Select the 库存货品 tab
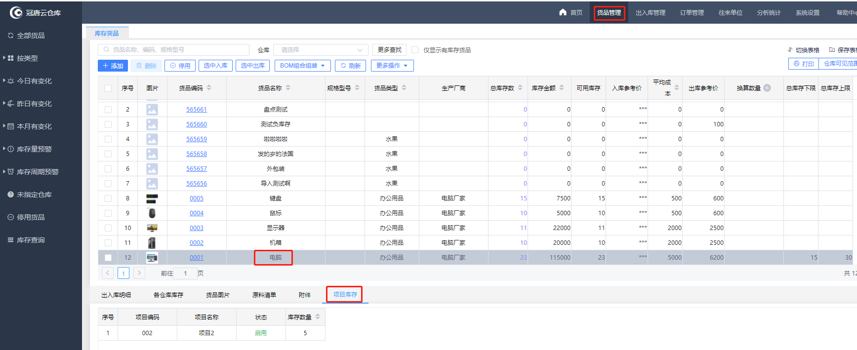 click(x=107, y=33)
